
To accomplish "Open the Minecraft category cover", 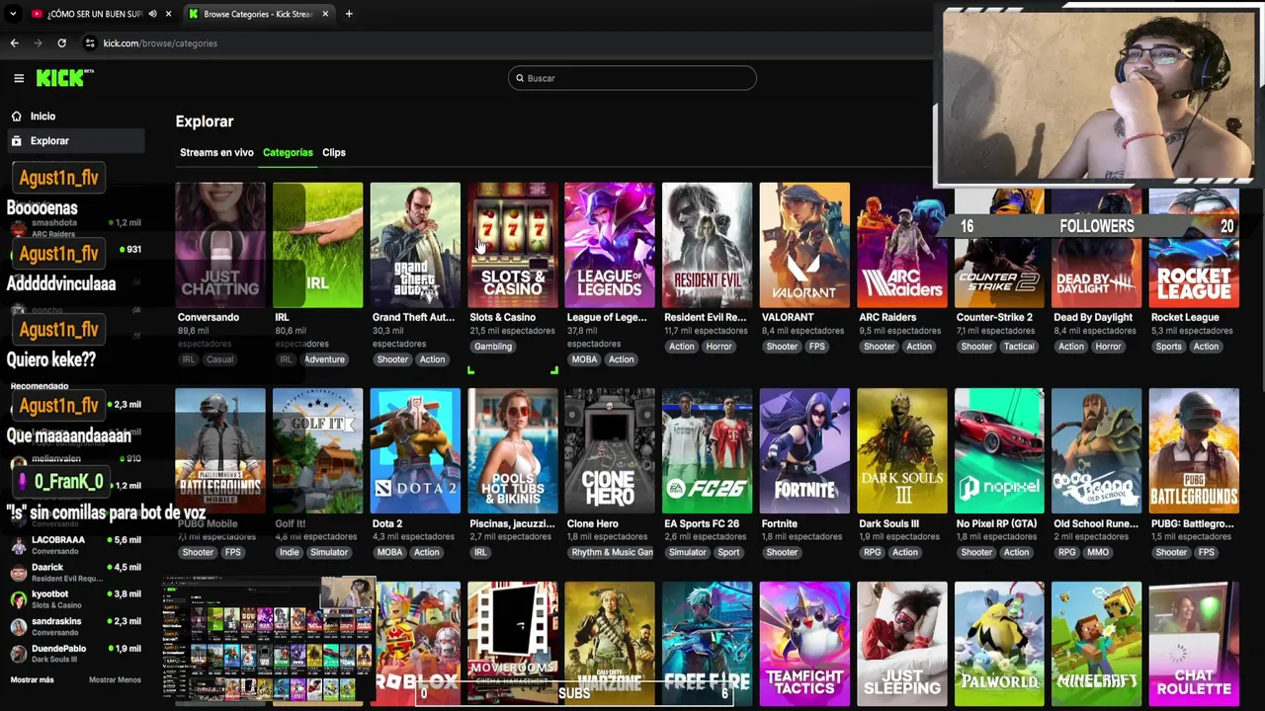I will (1096, 644).
